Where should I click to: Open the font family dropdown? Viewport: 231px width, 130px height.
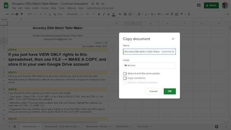pyautogui.click(x=74, y=14)
